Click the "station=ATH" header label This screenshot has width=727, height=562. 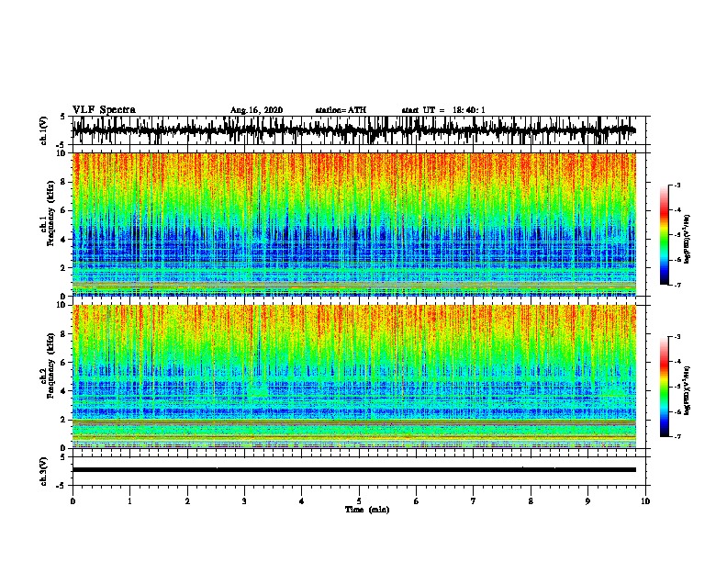pyautogui.click(x=341, y=110)
